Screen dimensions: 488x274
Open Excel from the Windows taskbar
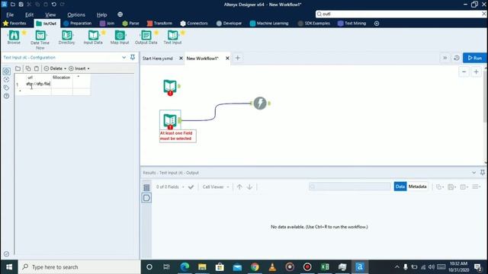point(325,267)
